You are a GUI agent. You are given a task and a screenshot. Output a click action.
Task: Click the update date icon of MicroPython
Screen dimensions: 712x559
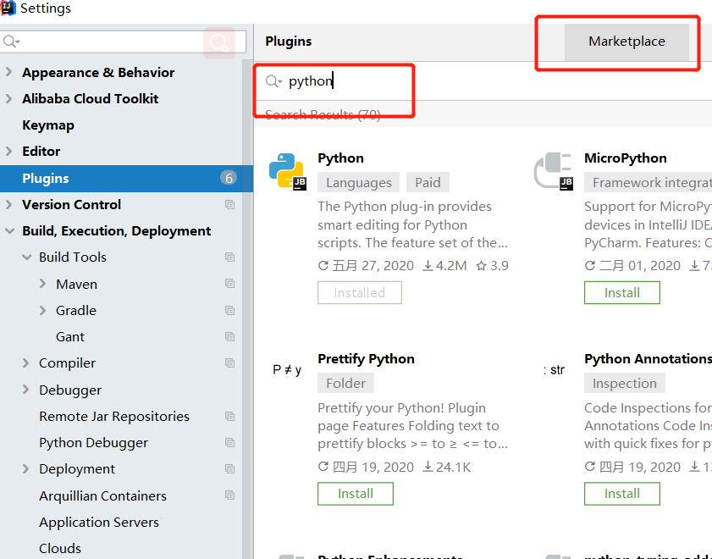pos(590,266)
